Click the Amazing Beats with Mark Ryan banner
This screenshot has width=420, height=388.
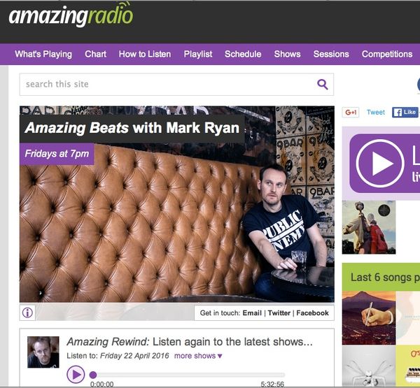pos(132,128)
